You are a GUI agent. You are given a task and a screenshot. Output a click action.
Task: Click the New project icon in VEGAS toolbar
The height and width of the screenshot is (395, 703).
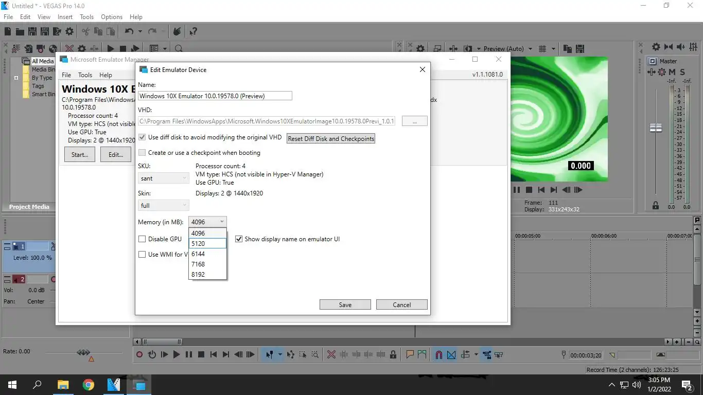click(8, 31)
